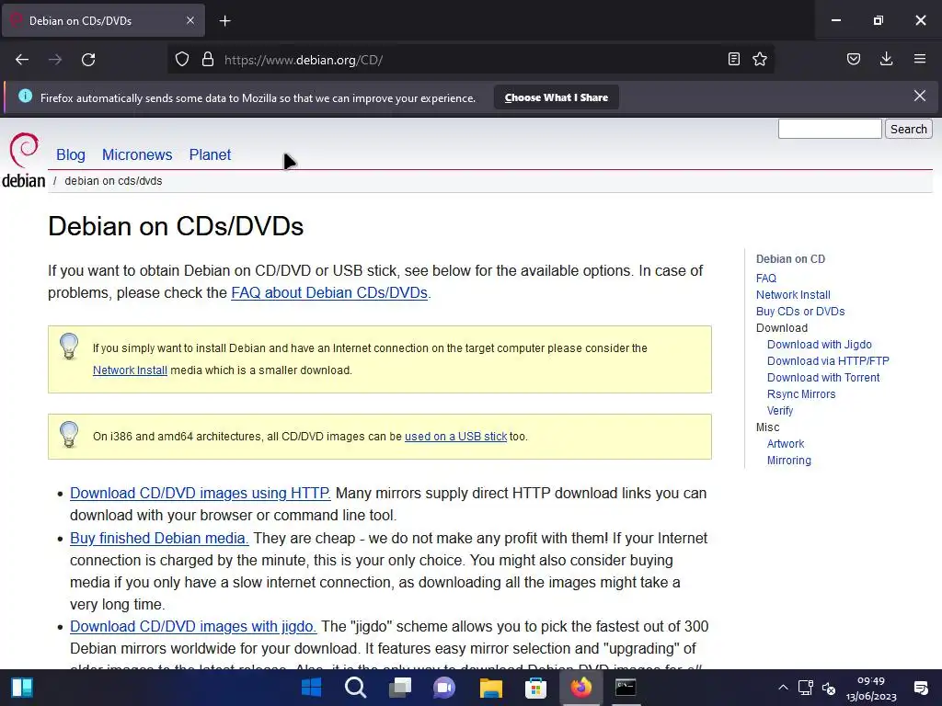Open Task View on taskbar

click(x=400, y=688)
